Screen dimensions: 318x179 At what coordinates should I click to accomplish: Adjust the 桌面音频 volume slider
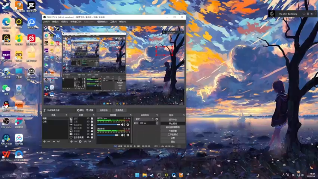[109, 135]
